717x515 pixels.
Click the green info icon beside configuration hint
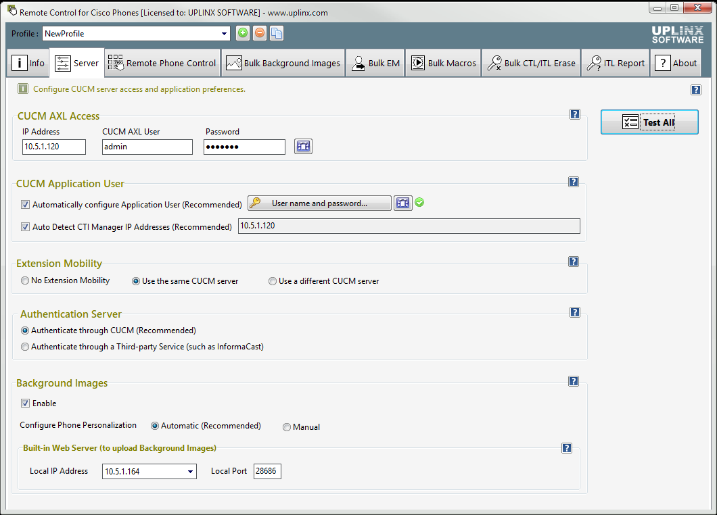[x=23, y=89]
